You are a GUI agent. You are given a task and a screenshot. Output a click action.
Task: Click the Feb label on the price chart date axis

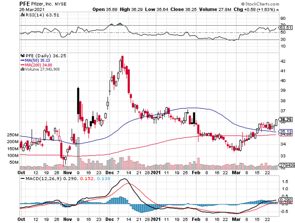[x=196, y=173]
